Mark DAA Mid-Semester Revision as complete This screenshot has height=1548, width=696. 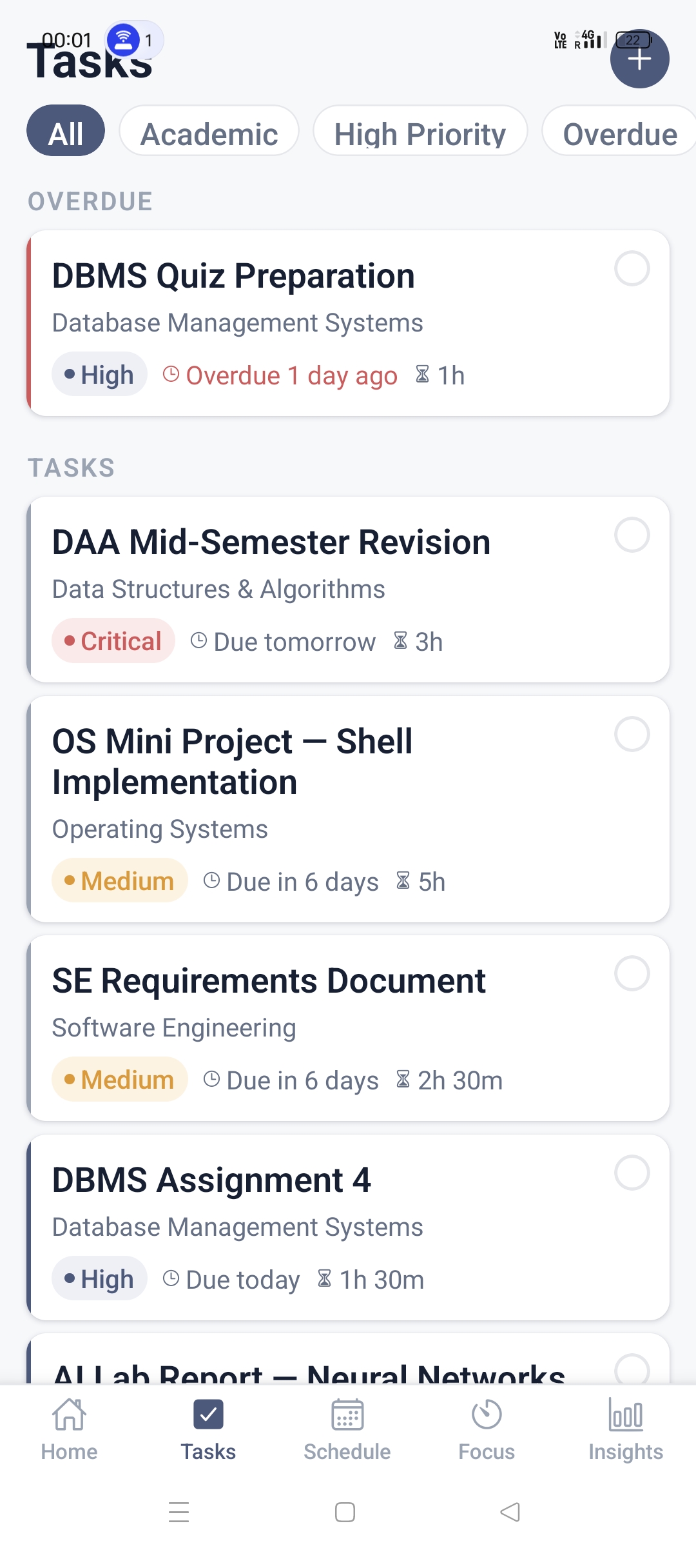click(x=632, y=535)
